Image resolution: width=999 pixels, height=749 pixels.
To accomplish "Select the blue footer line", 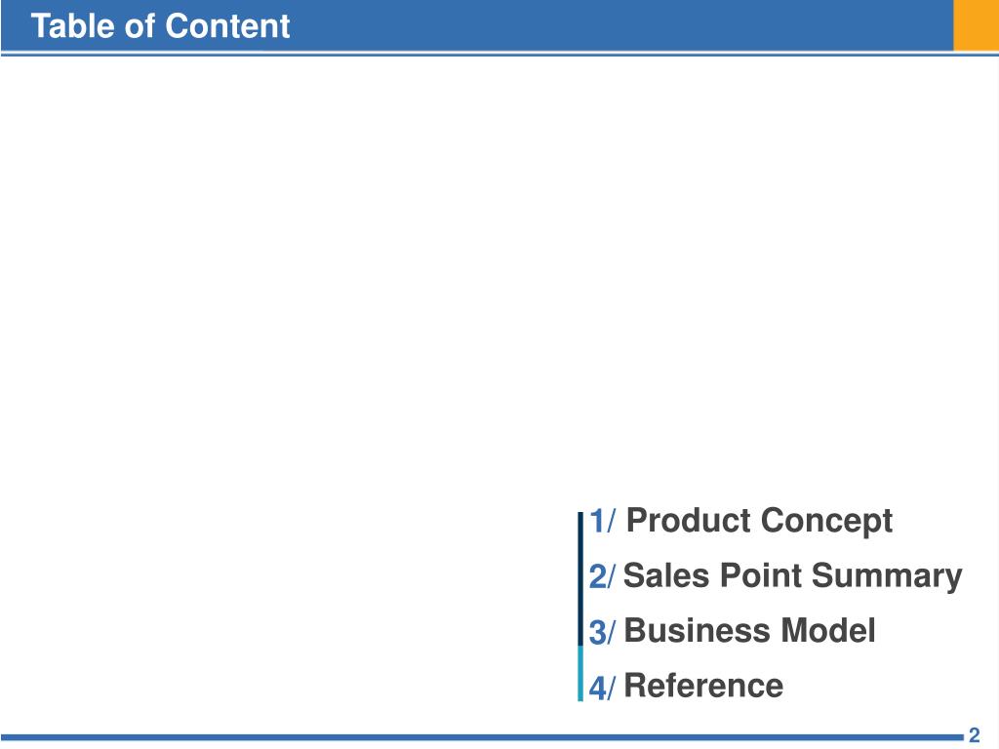I will pyautogui.click(x=482, y=737).
